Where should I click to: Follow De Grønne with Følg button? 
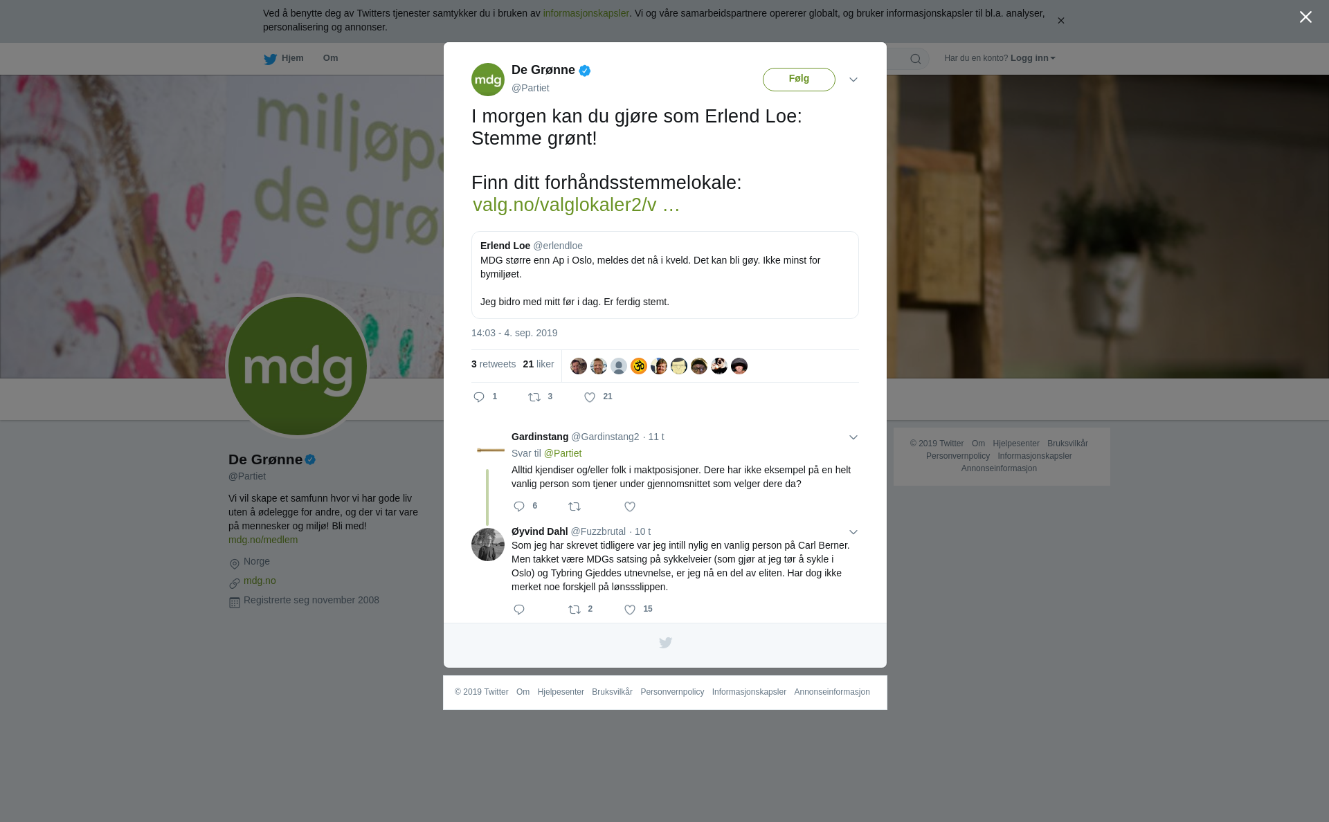pos(799,80)
